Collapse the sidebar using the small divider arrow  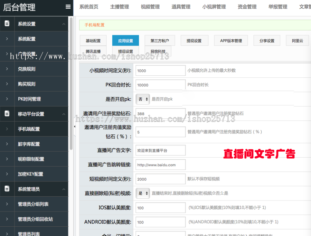click(x=75, y=127)
